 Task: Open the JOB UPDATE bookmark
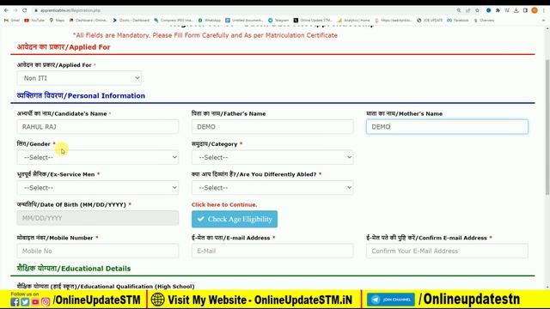[430, 21]
